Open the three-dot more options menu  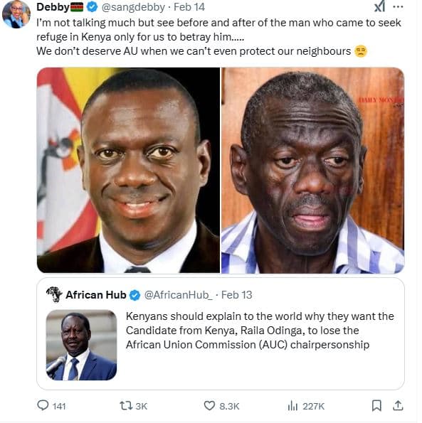(398, 6)
